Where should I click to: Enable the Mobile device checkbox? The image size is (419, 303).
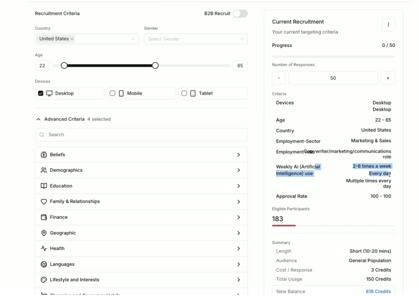112,93
